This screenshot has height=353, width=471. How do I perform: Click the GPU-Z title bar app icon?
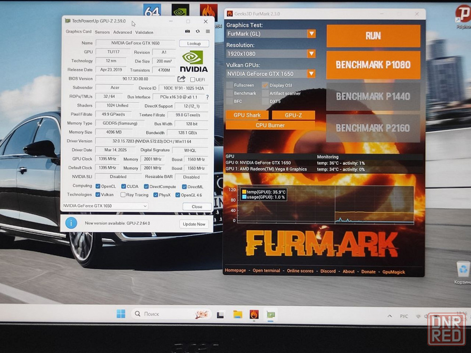tap(68, 21)
